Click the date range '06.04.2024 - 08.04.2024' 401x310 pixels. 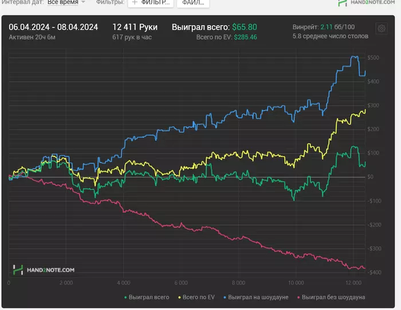[53, 27]
